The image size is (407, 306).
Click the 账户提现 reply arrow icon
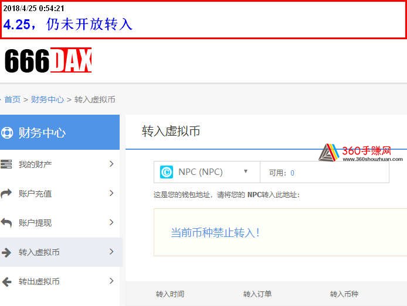(x=6, y=223)
